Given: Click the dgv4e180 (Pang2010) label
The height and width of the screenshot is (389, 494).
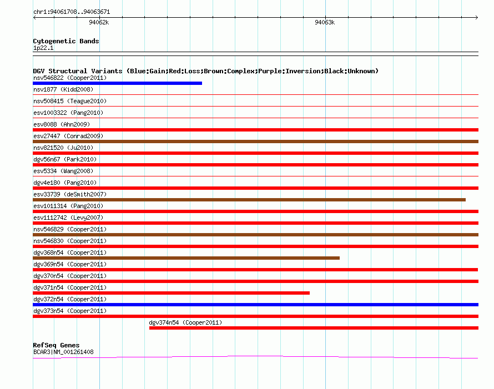Looking at the screenshot, I should pos(65,183).
